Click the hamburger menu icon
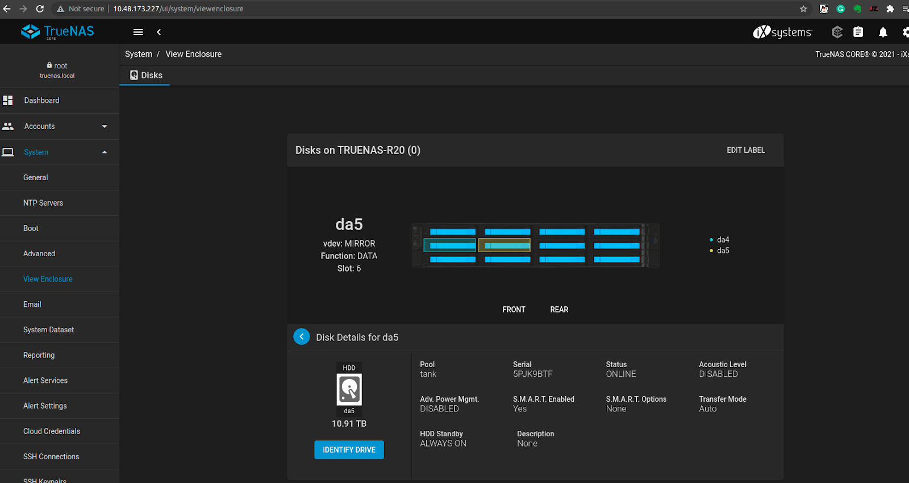 [x=138, y=32]
